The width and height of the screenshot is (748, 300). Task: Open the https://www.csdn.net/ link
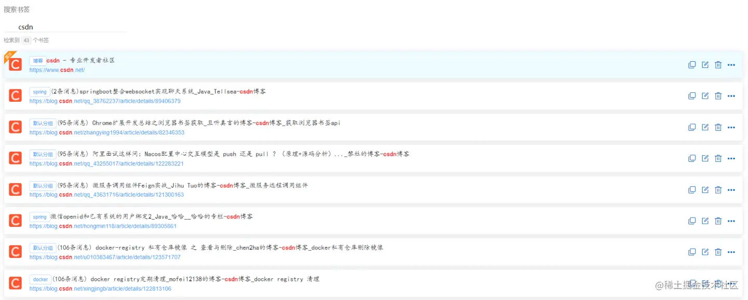pos(57,70)
